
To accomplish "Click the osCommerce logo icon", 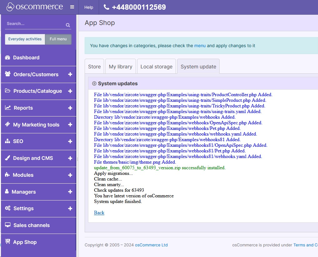I will (x=10, y=7).
